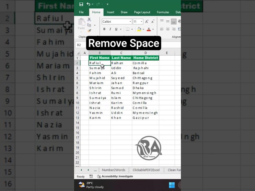This screenshot has width=255, height=191.
Task: Undo the last action
Action: coord(88,4)
